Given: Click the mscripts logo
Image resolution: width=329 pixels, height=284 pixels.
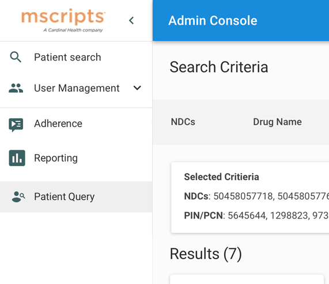Looking at the screenshot, I should coord(63,20).
